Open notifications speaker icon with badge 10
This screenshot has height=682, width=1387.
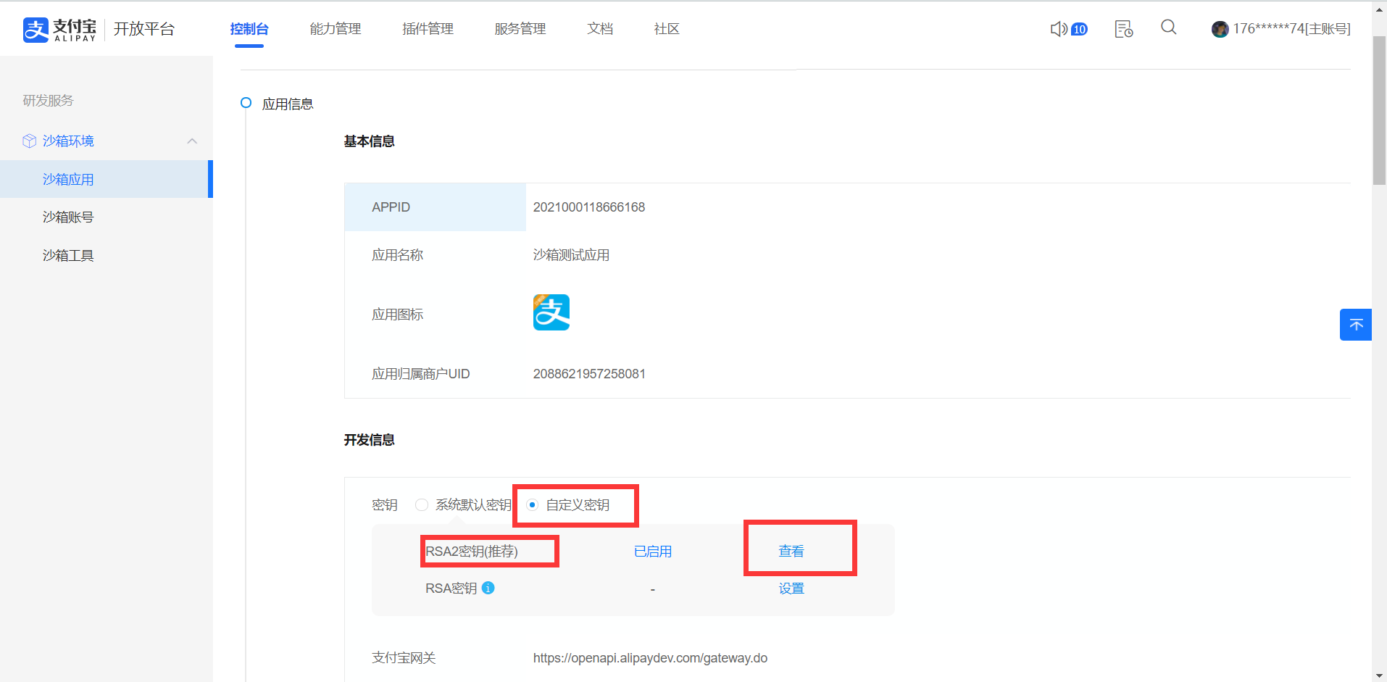coord(1069,29)
